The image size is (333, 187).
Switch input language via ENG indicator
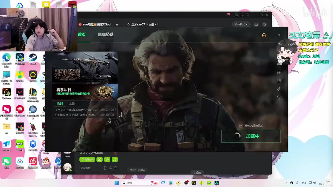(304, 183)
